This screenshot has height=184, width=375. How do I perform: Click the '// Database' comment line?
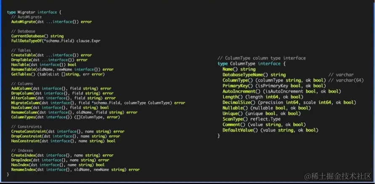pos(23,31)
